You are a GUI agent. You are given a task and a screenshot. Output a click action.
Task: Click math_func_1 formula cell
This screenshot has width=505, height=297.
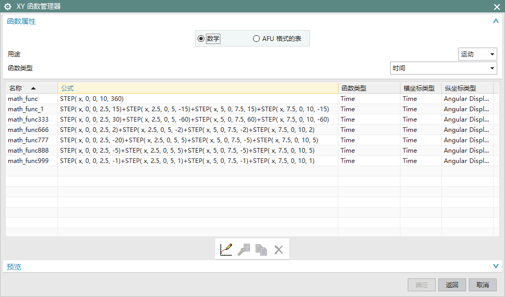click(198, 109)
